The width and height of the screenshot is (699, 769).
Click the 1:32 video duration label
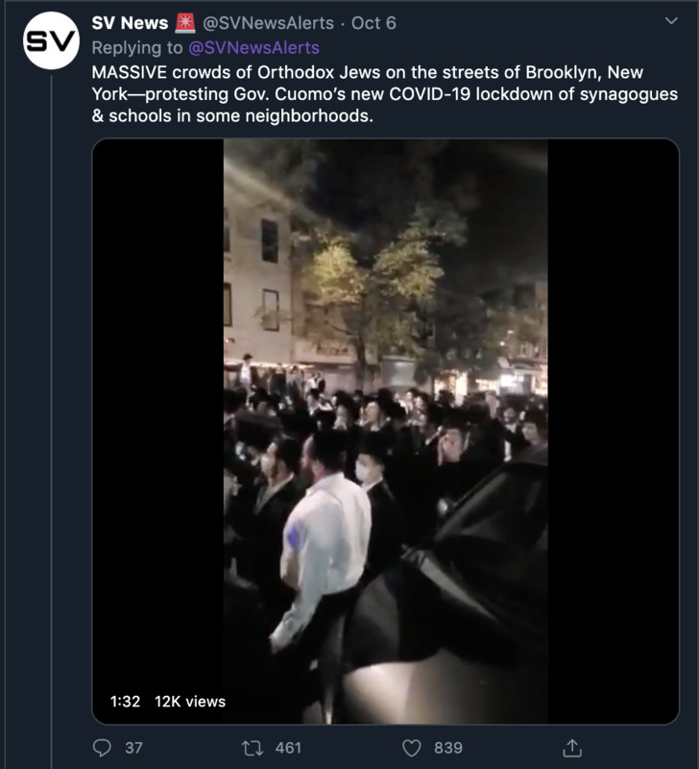(125, 702)
